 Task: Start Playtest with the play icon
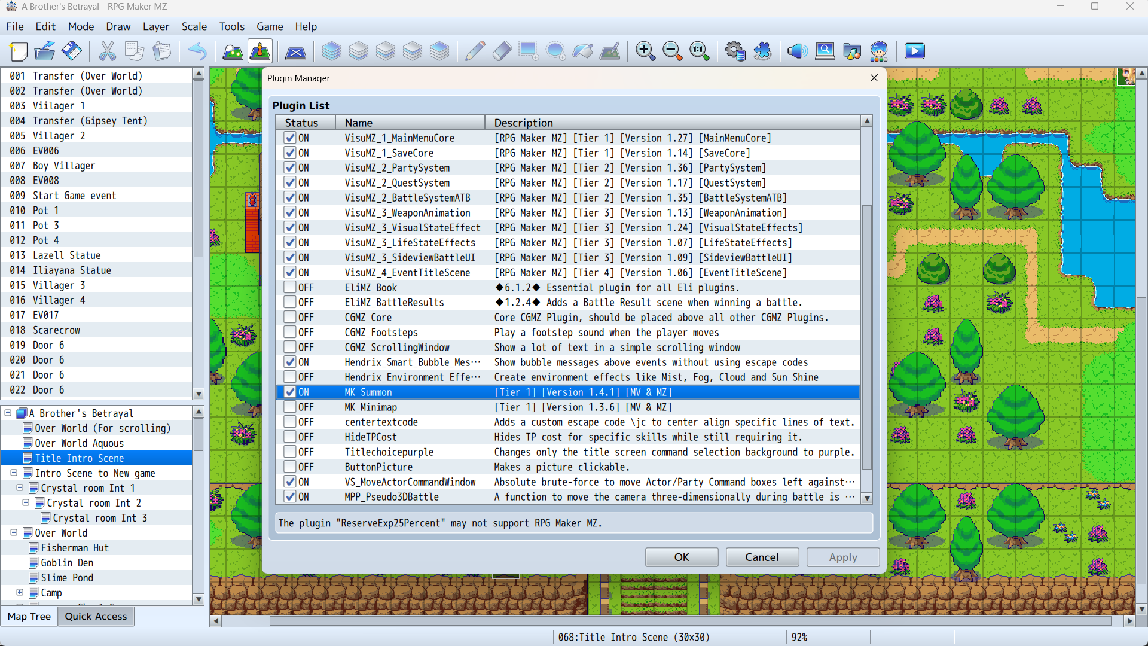(914, 51)
